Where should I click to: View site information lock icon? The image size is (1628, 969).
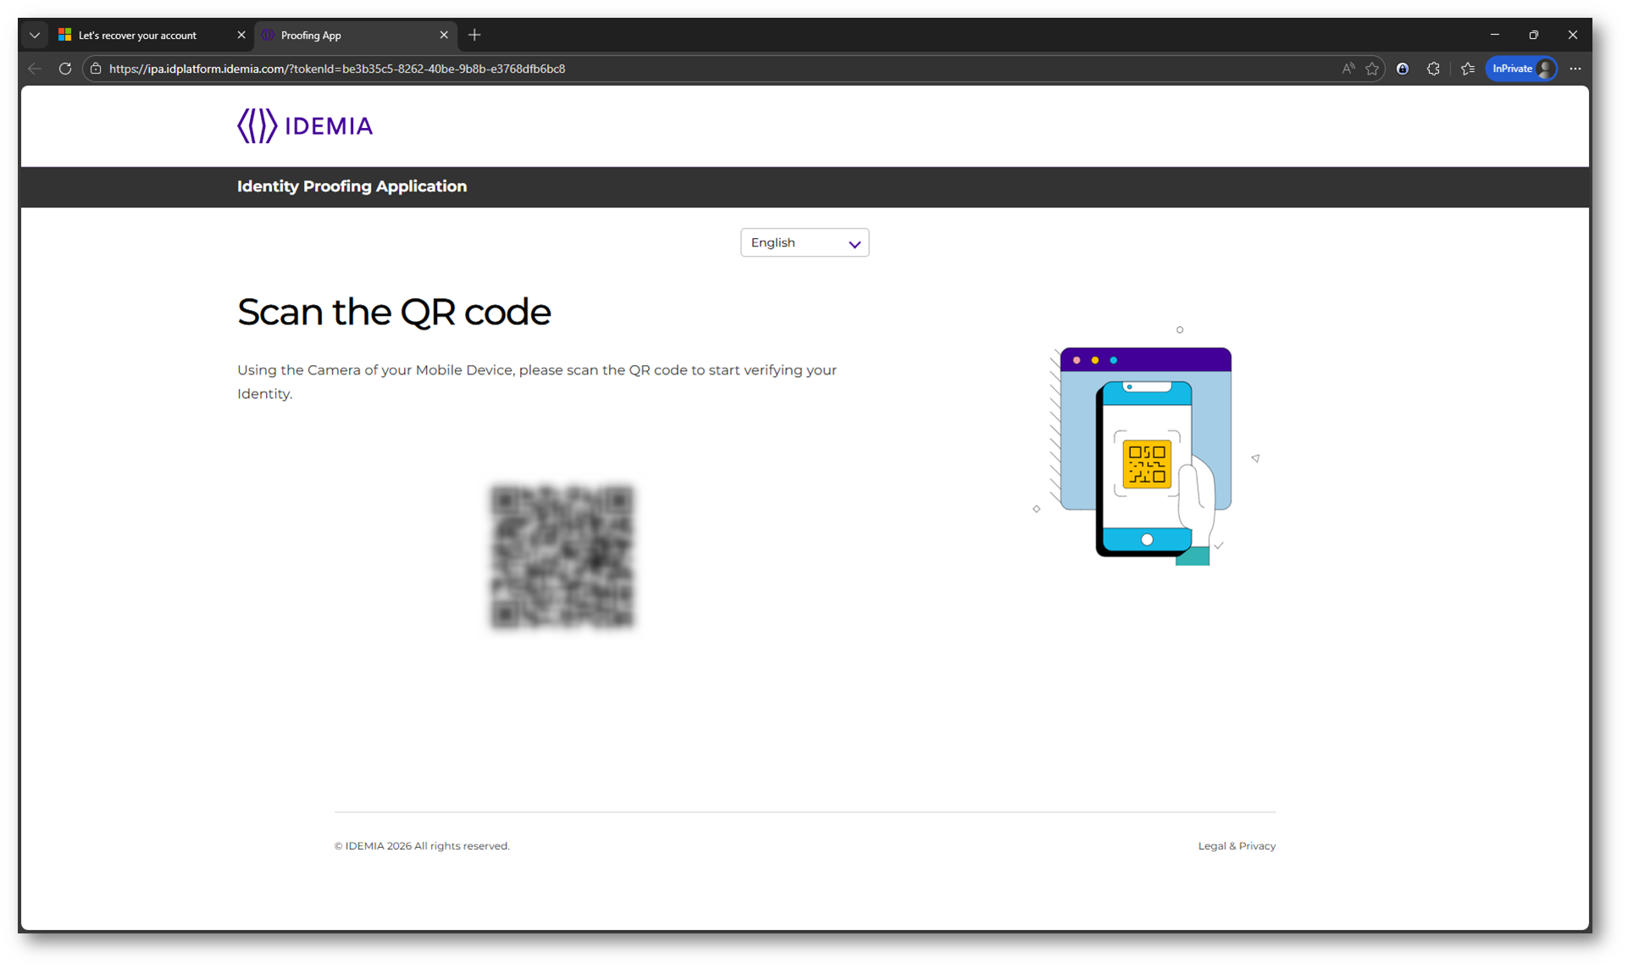point(96,69)
